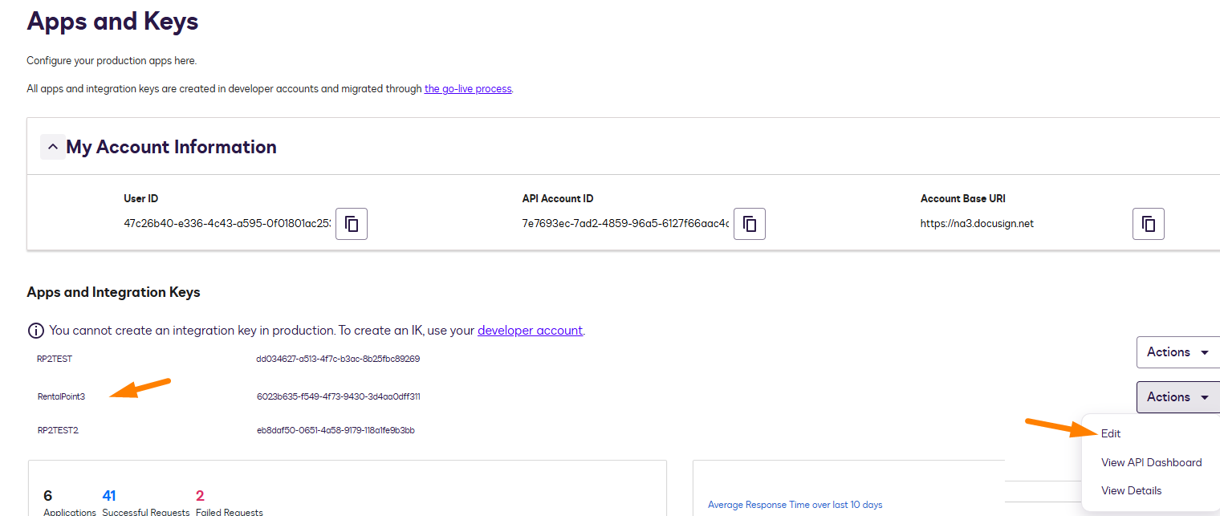Image resolution: width=1220 pixels, height=516 pixels.
Task: Click the RP2TEST app name
Action: point(55,359)
